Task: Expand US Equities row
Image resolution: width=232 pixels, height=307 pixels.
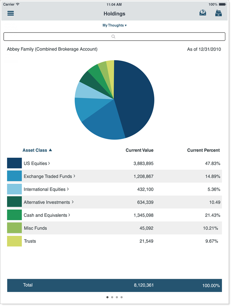Action: 37,163
